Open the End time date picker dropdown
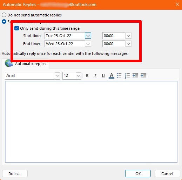 coord(88,44)
